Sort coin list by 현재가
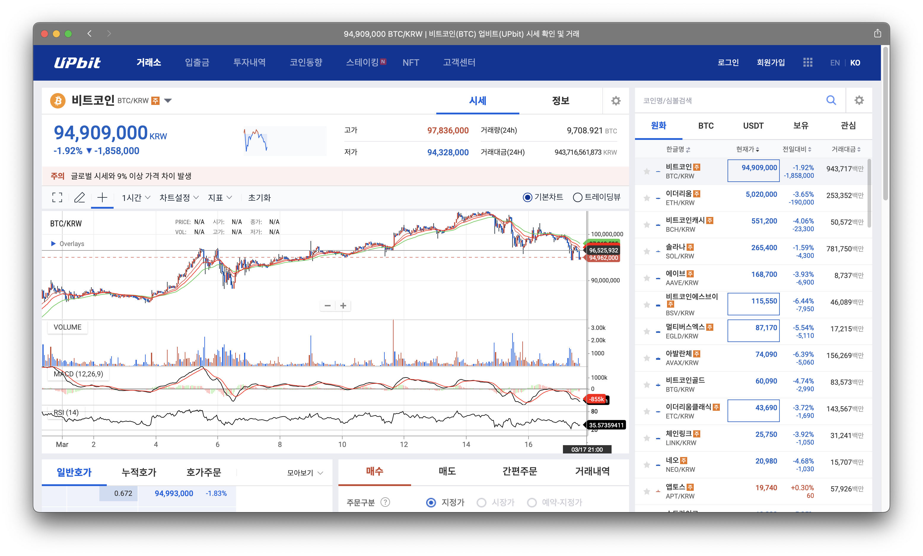 click(747, 149)
